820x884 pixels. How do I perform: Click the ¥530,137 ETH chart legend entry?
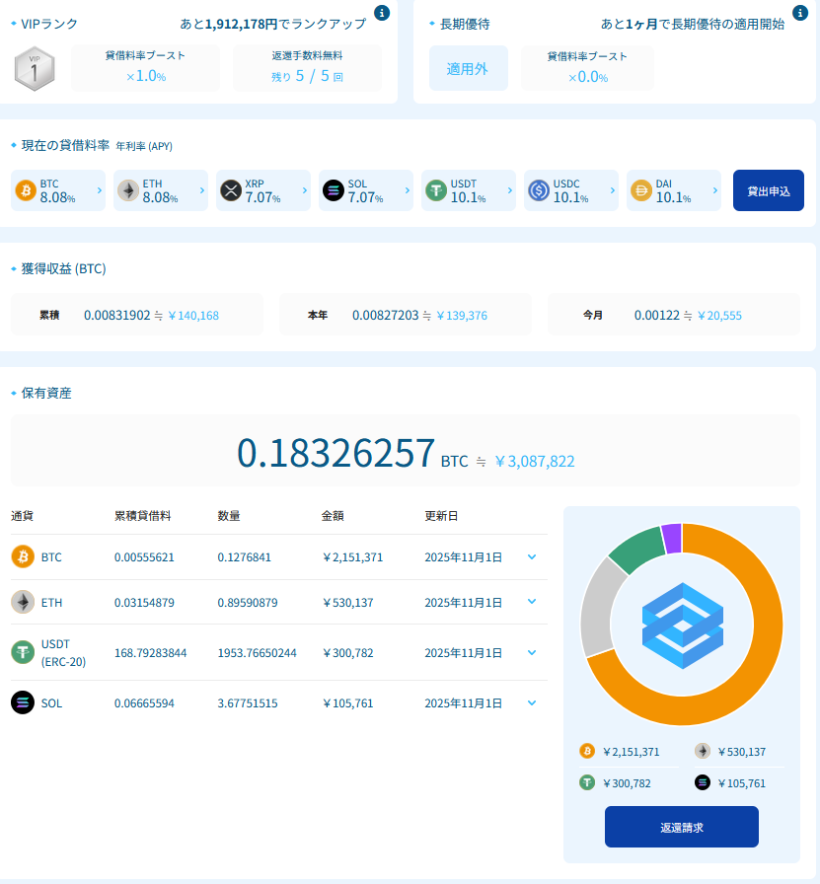tap(730, 752)
